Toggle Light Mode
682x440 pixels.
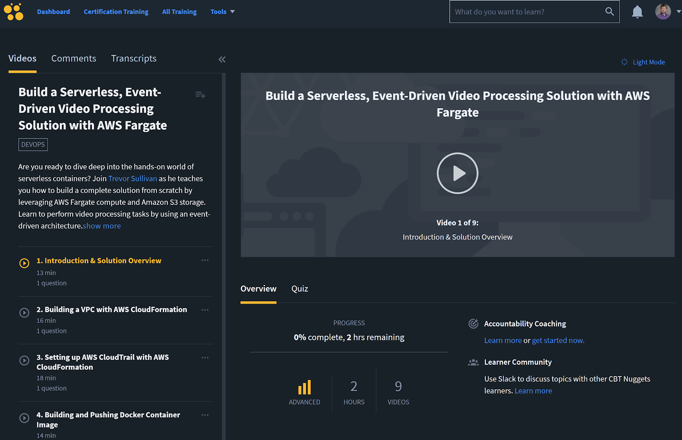click(x=643, y=62)
